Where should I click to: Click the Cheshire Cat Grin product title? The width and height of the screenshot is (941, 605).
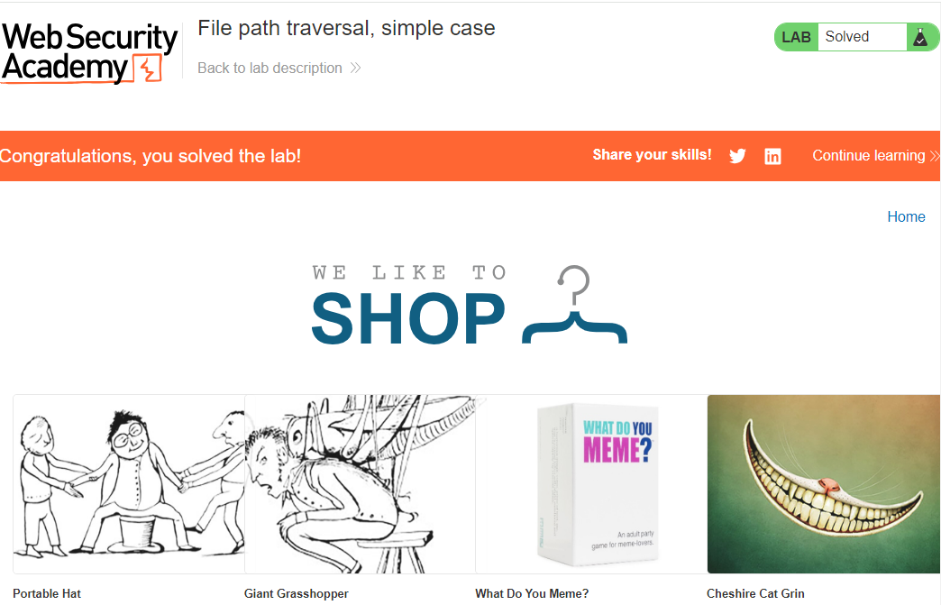(x=755, y=593)
